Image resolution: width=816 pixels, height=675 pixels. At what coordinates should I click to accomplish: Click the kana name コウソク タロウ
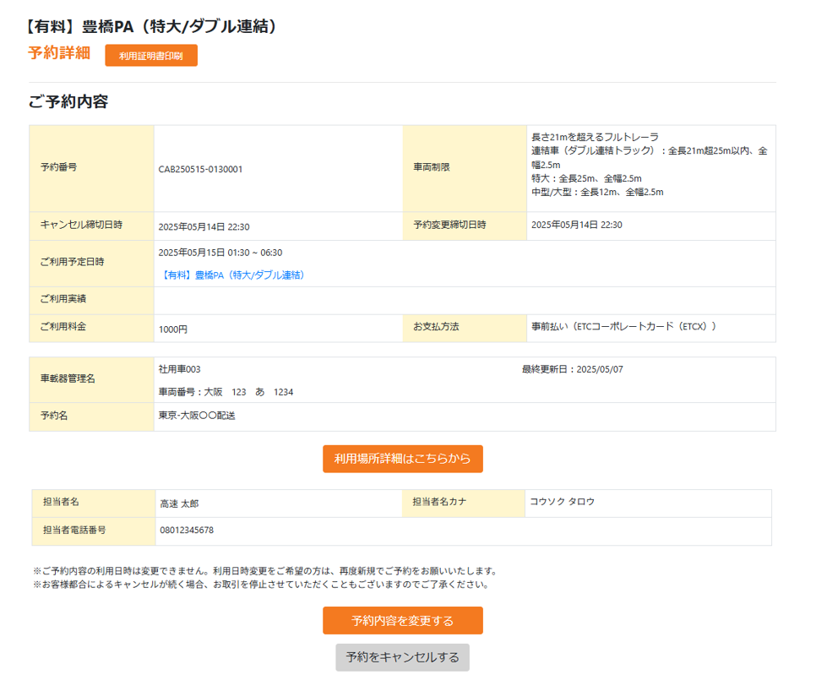click(x=562, y=502)
